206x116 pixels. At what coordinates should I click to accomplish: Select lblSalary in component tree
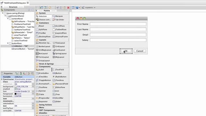[x=21, y=38]
